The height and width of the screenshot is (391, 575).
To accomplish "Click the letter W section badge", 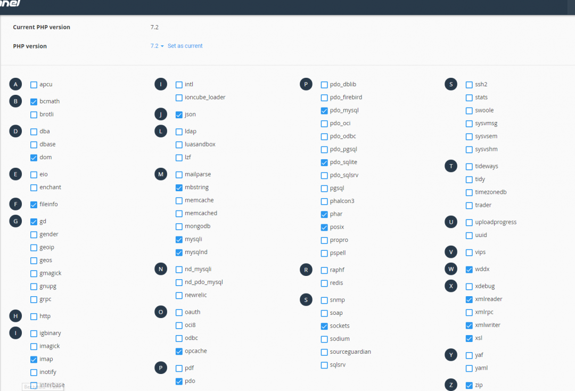I will pos(451,270).
